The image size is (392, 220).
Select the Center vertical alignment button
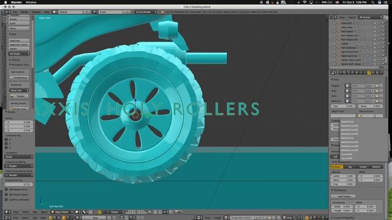[x=363, y=167]
